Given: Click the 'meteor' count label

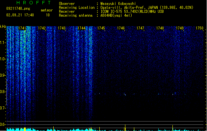Looking at the screenshot, I should pos(47,10).
